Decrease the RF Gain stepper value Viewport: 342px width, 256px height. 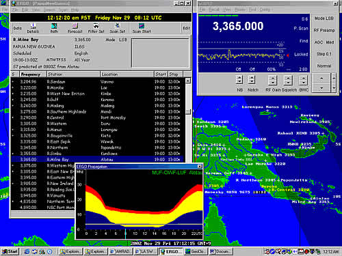point(273,82)
